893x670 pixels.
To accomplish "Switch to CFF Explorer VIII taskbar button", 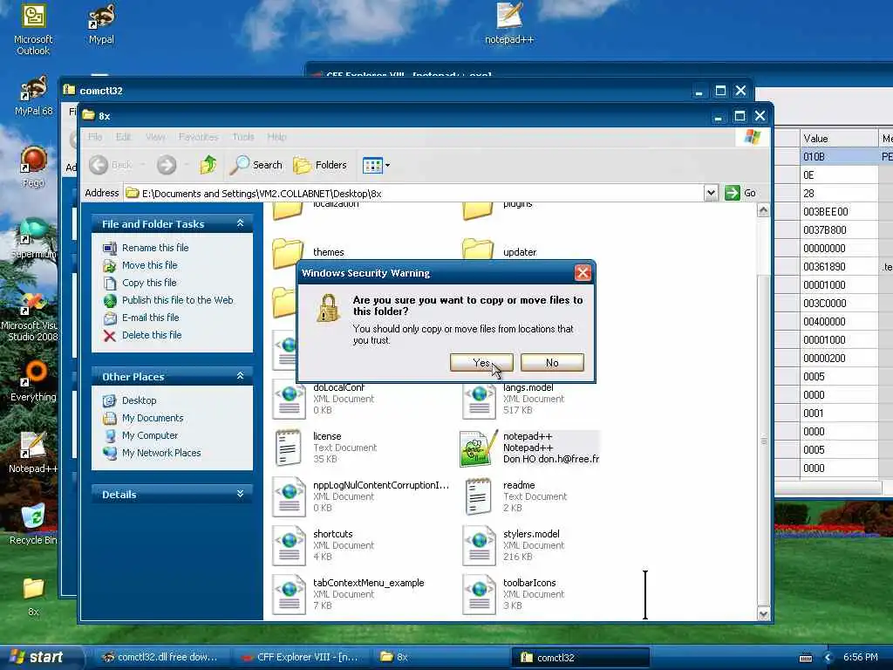I will (300, 657).
